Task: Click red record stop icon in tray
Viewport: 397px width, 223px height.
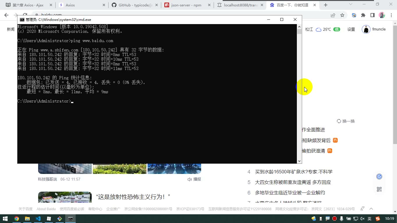Action: pos(334,219)
